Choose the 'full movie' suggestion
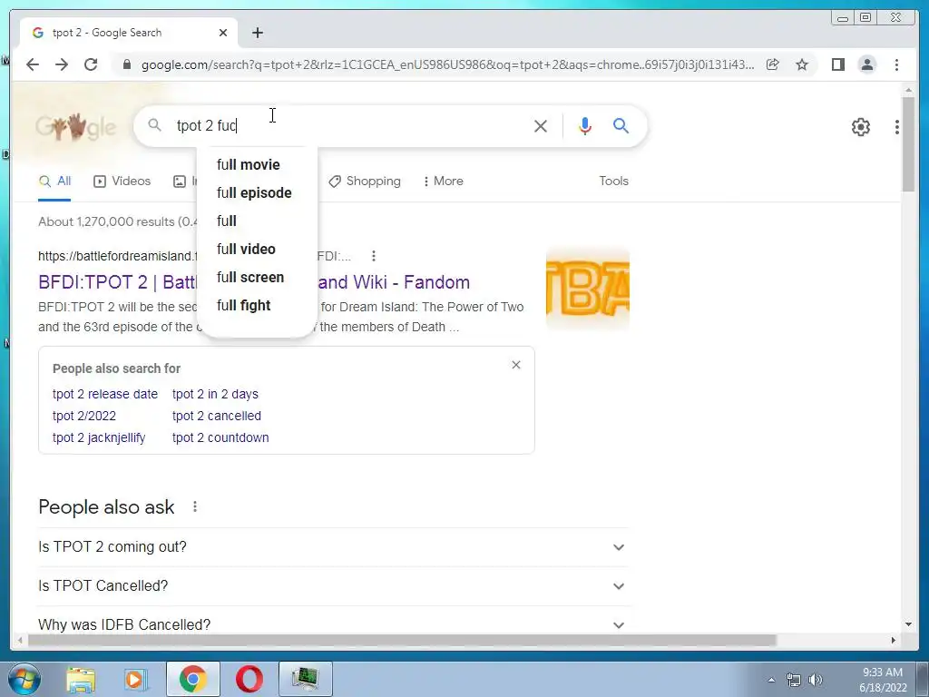The image size is (929, 697). (x=249, y=165)
